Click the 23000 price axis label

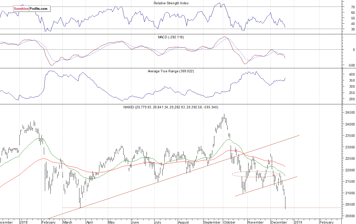pos(350,147)
